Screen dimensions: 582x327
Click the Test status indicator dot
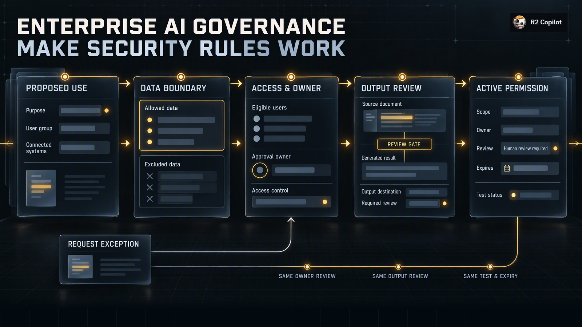(513, 195)
